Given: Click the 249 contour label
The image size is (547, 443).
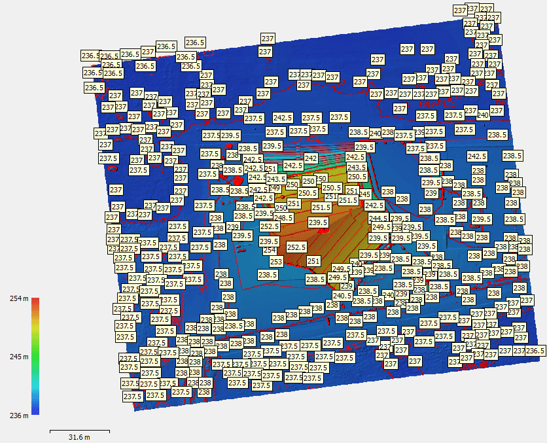Looking at the screenshot, I should pyautogui.click(x=274, y=188).
